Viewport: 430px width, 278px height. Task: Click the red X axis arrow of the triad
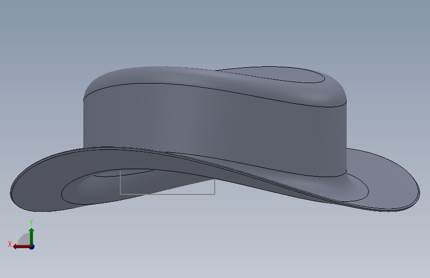22,247
